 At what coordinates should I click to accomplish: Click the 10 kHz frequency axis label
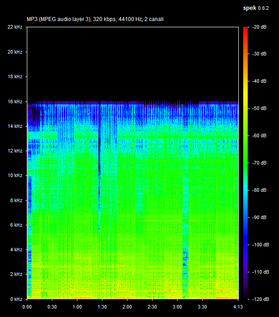click(15, 175)
